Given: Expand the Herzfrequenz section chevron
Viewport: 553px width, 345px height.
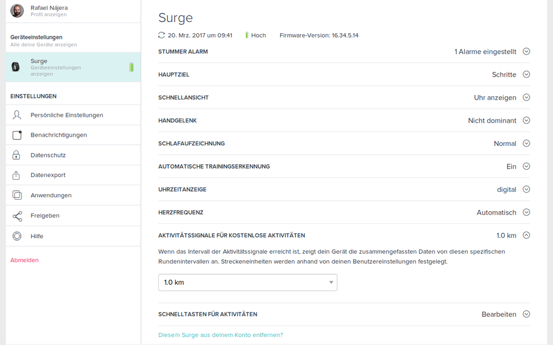Looking at the screenshot, I should [x=526, y=212].
